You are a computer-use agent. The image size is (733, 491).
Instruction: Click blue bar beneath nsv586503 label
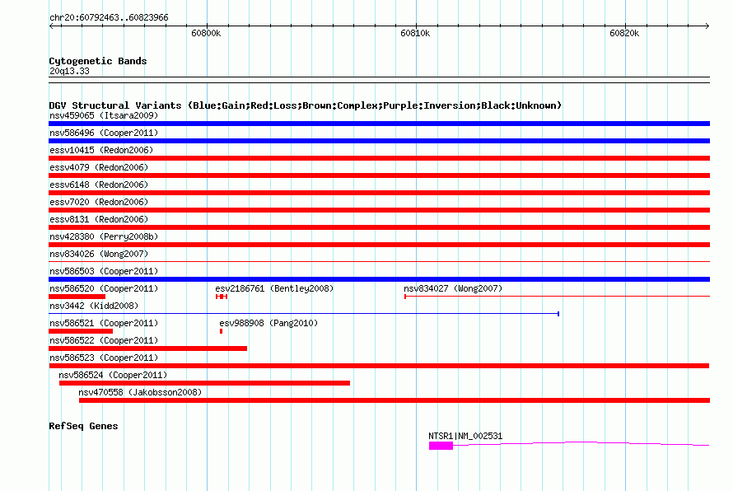pos(379,279)
